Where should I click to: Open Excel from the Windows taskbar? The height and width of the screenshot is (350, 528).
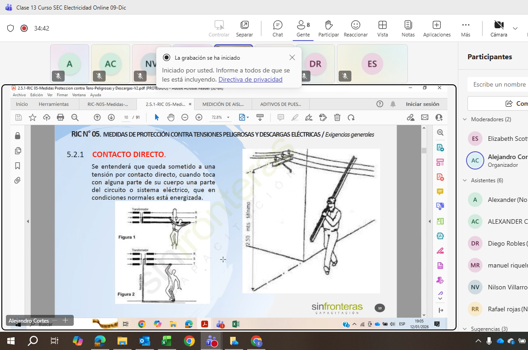click(x=166, y=341)
